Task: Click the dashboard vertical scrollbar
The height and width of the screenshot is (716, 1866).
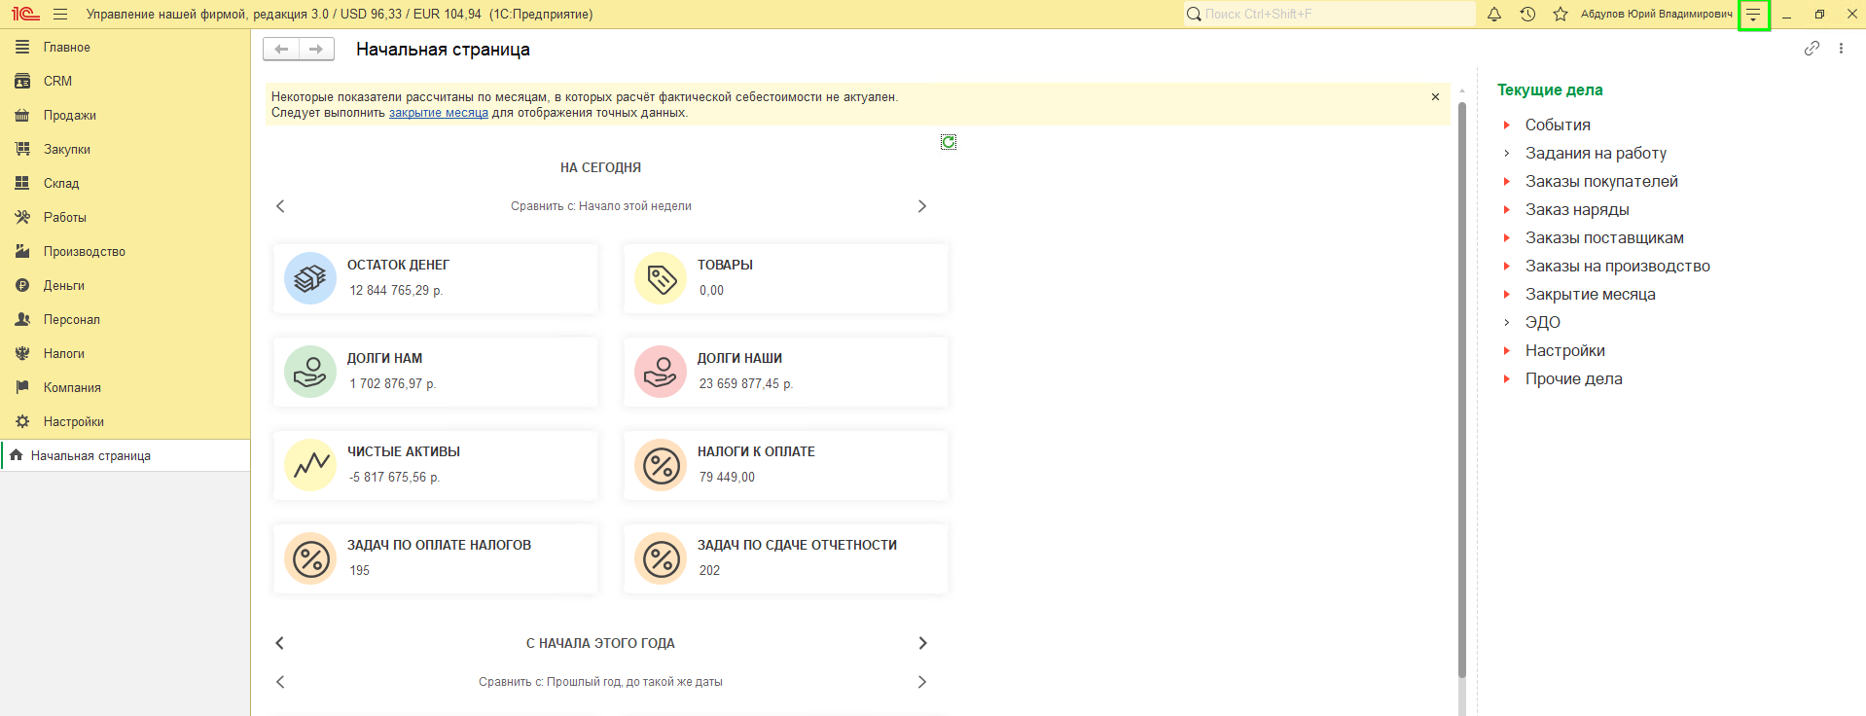Action: pyautogui.click(x=1461, y=389)
